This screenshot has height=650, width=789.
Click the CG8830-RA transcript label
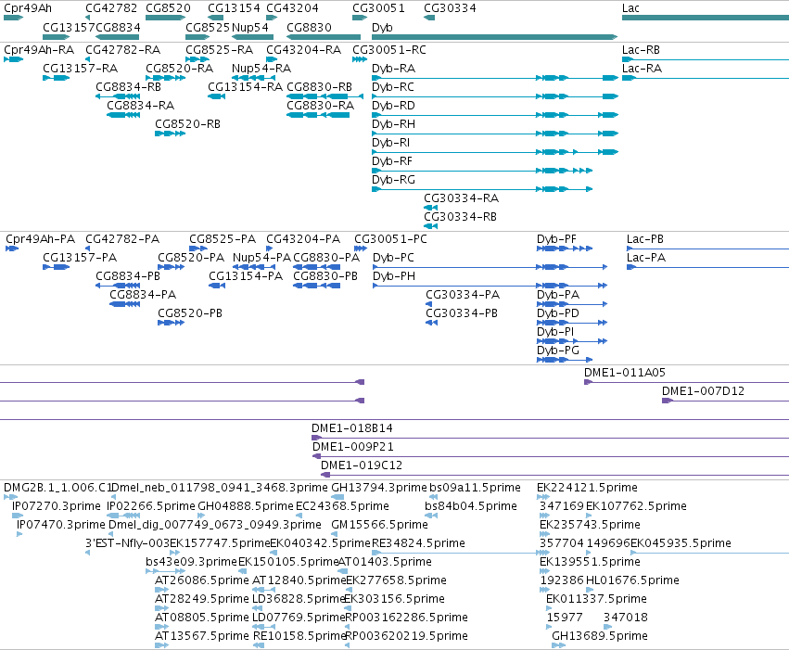[321, 106]
